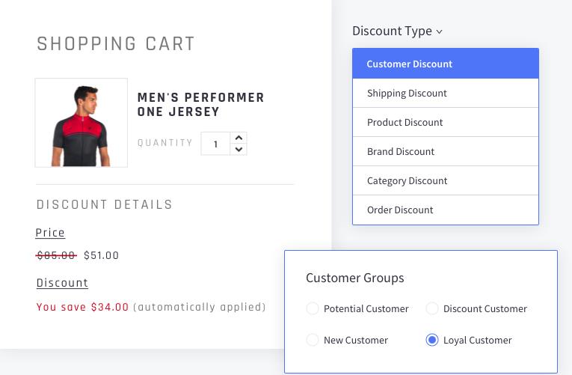The height and width of the screenshot is (375, 572).
Task: Click the Men's Performer One Jersey title
Action: coord(200,105)
